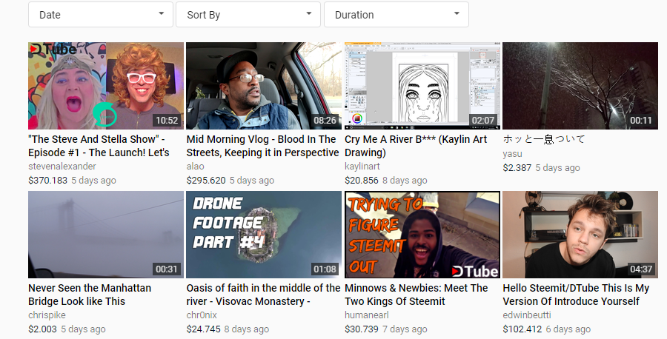Click the $20.856 payout value
The image size is (667, 339).
(361, 180)
